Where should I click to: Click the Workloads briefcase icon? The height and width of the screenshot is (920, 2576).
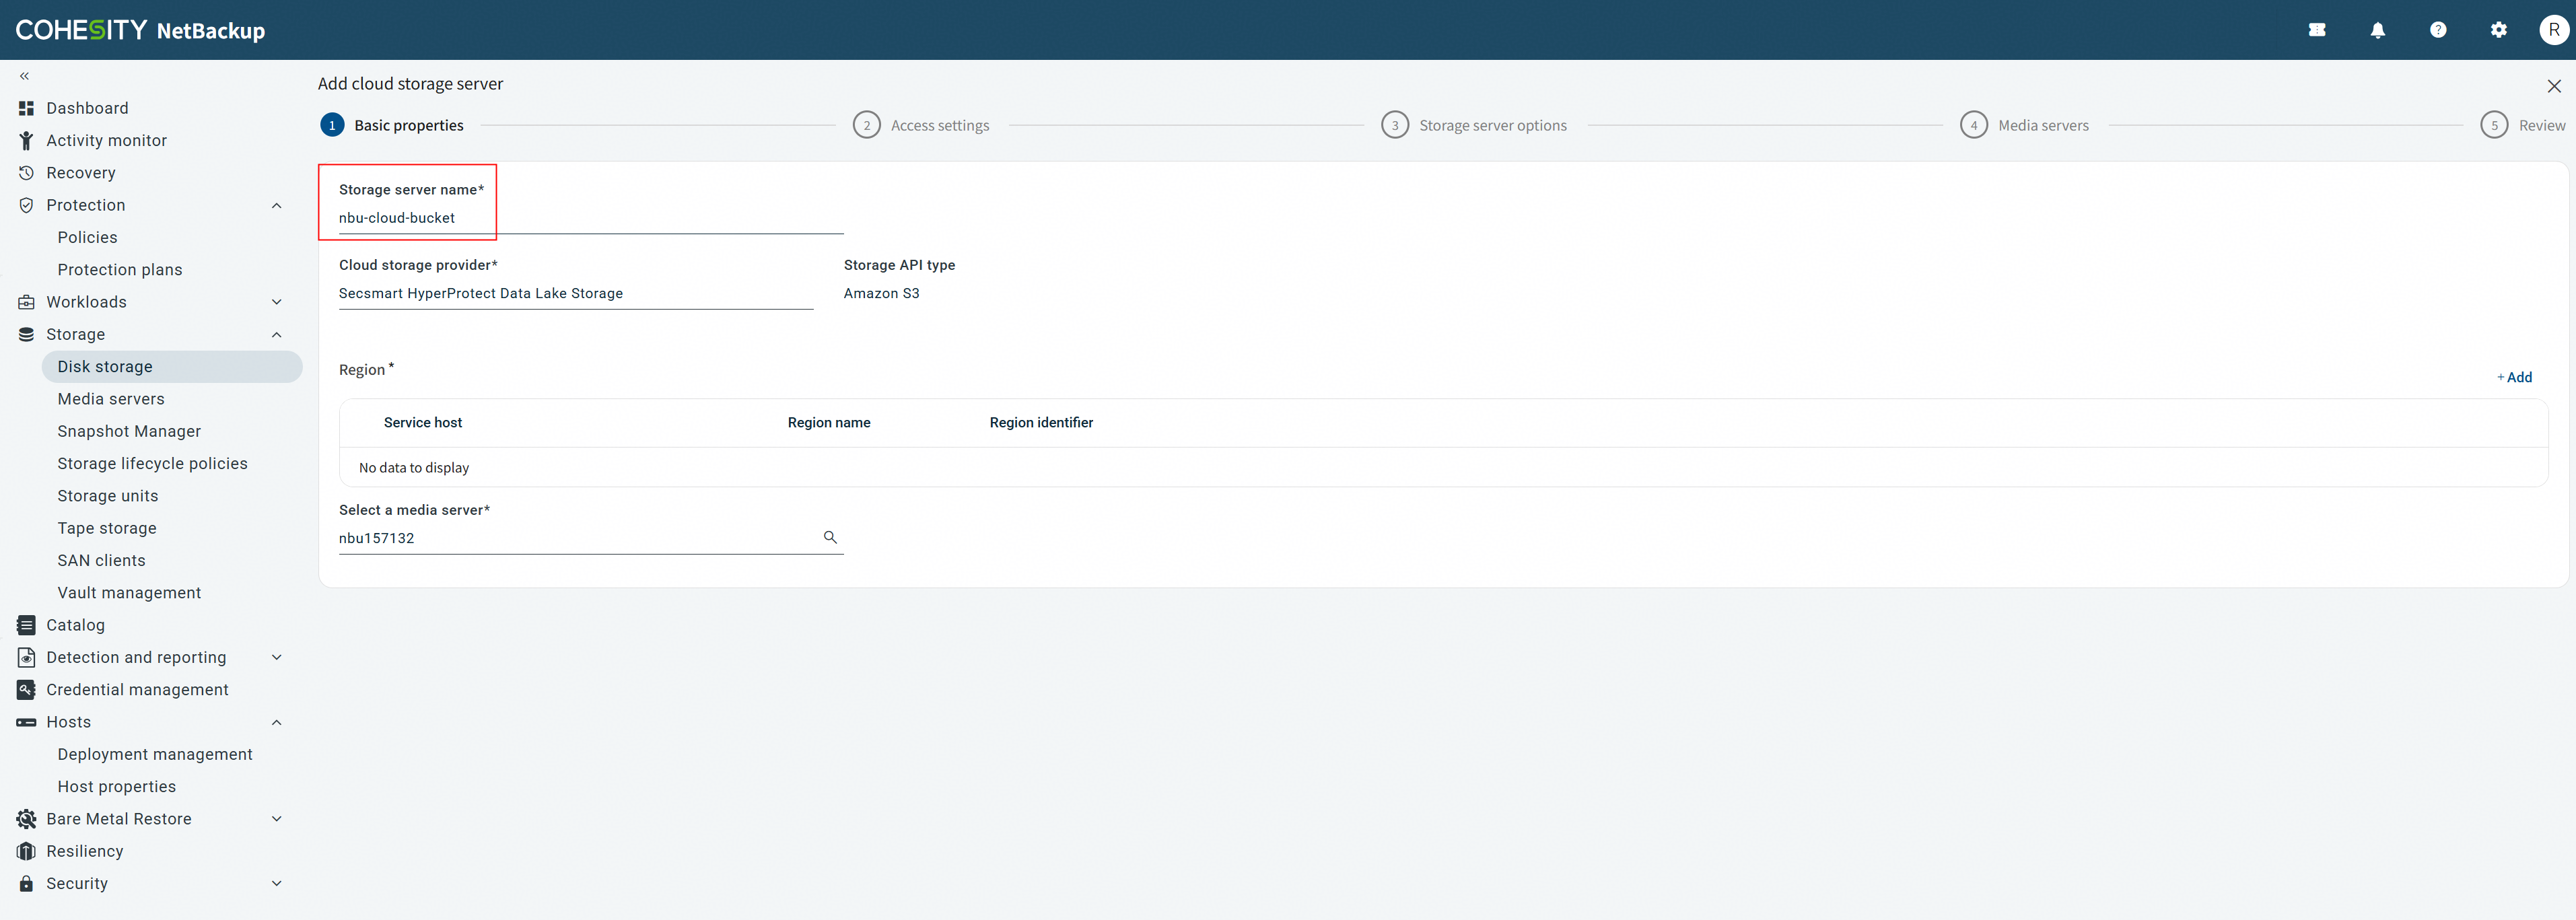[26, 302]
